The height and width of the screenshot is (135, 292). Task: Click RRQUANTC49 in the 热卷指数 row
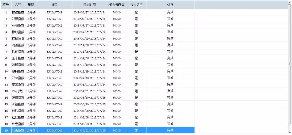(55, 124)
